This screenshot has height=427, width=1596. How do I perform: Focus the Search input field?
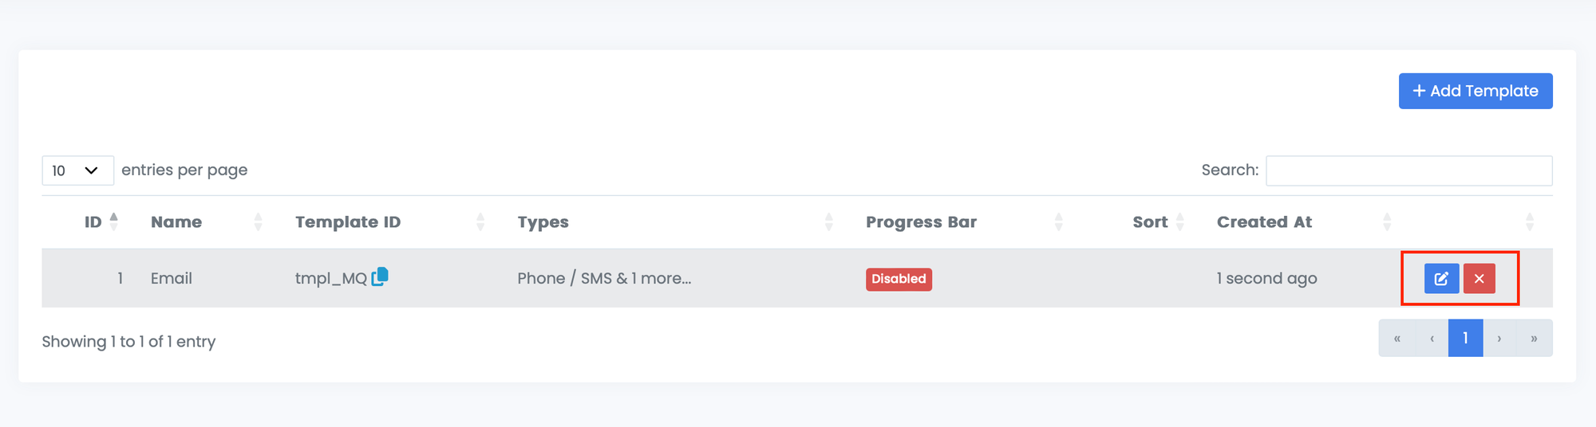coord(1408,170)
